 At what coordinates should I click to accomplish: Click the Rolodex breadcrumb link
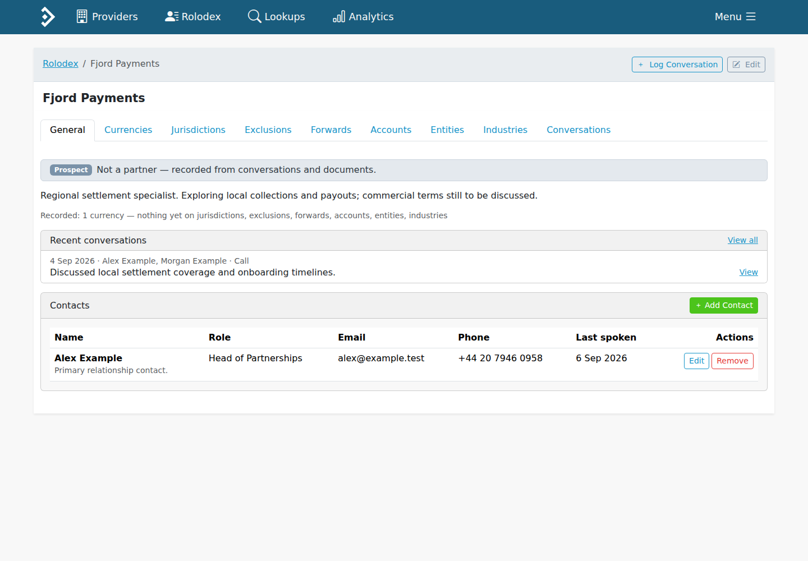pyautogui.click(x=61, y=64)
